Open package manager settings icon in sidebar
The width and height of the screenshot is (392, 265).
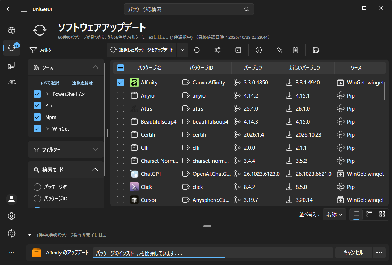coord(12,233)
